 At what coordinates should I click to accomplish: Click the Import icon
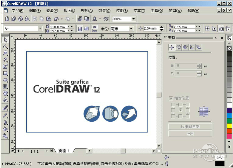80,19
